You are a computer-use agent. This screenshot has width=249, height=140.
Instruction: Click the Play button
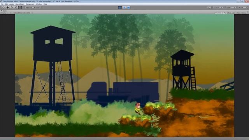tap(120, 7)
